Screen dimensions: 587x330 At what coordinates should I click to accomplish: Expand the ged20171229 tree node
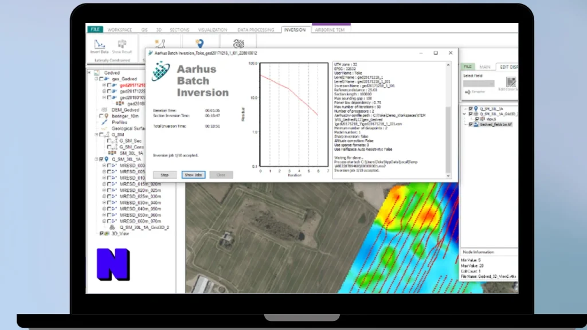(x=104, y=91)
